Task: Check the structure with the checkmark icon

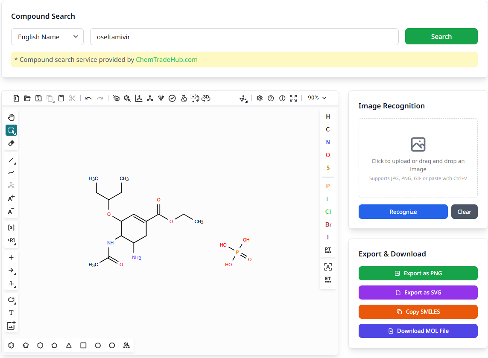Action: click(x=172, y=98)
